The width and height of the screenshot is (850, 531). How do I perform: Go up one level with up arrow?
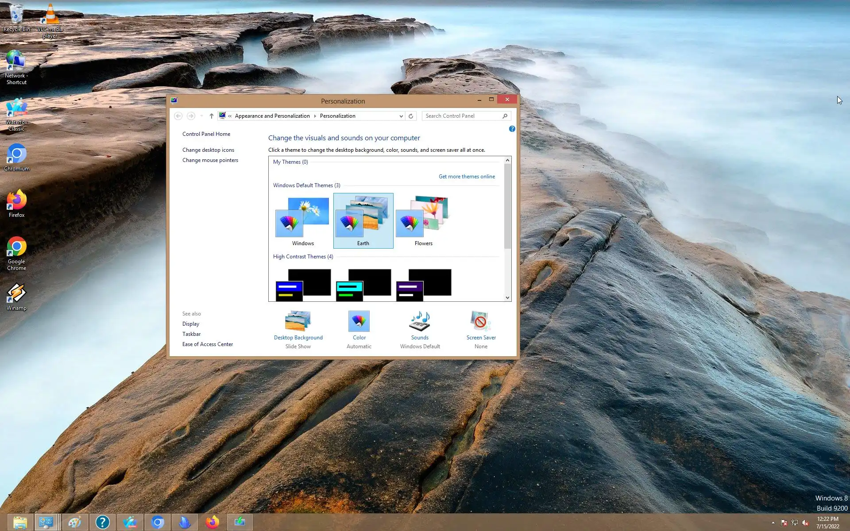tap(212, 116)
